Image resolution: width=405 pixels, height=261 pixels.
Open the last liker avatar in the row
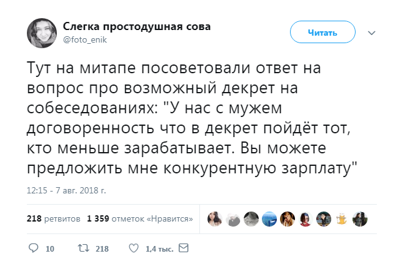(359, 218)
